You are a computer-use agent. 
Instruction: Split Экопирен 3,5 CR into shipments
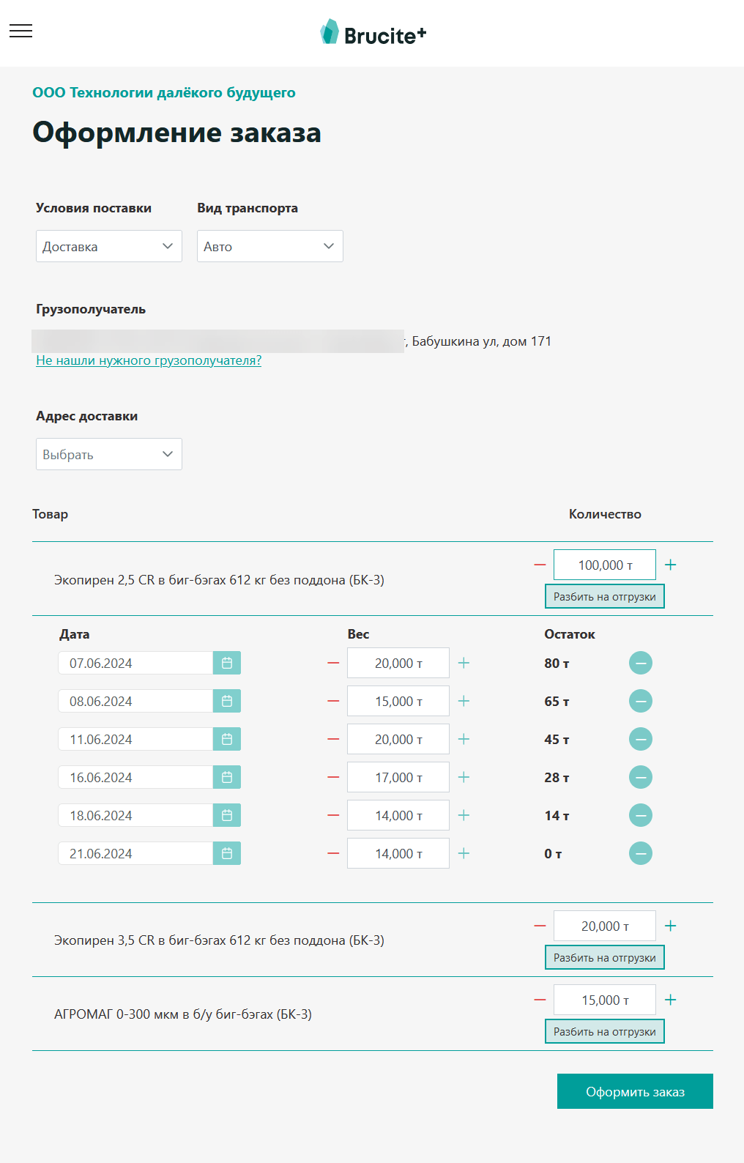point(604,958)
